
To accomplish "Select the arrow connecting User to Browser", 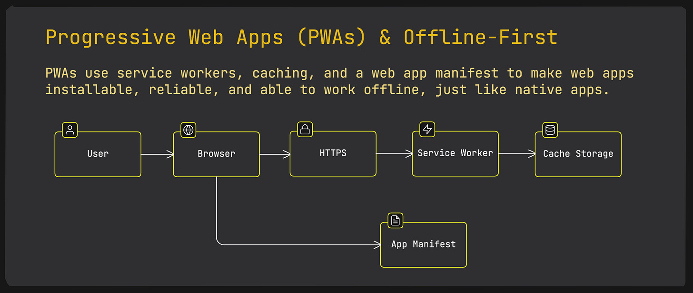I will 157,153.
